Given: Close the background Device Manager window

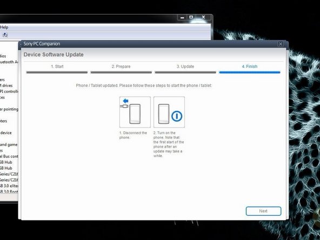Looking at the screenshot, I should point(203,17).
